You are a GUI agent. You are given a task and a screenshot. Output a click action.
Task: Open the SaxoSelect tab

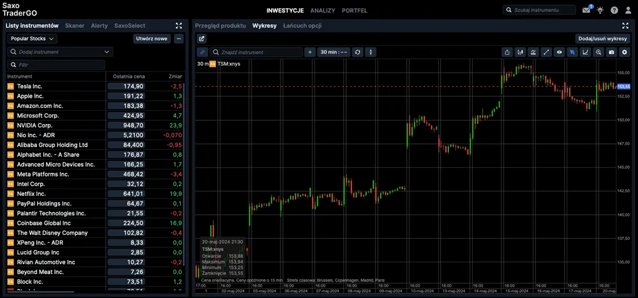130,26
